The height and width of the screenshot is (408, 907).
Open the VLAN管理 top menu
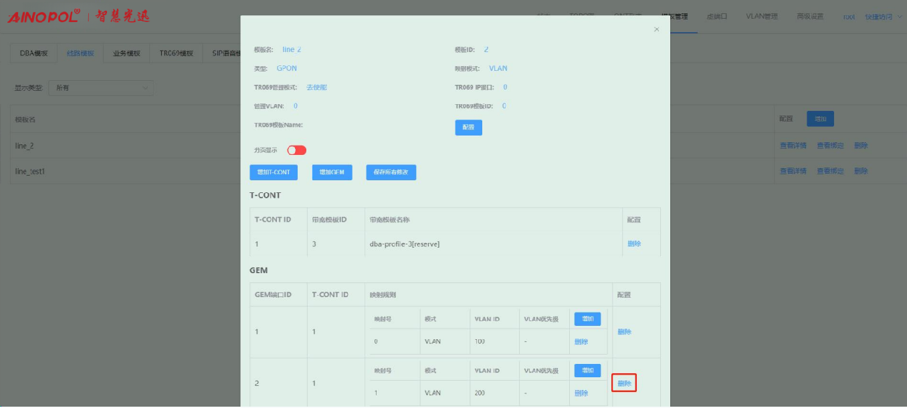(762, 17)
